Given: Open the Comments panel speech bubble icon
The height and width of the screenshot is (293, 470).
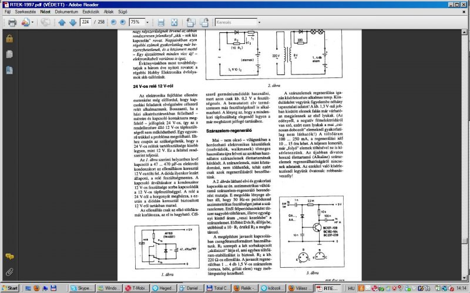Looking at the screenshot, I should coord(9,257).
